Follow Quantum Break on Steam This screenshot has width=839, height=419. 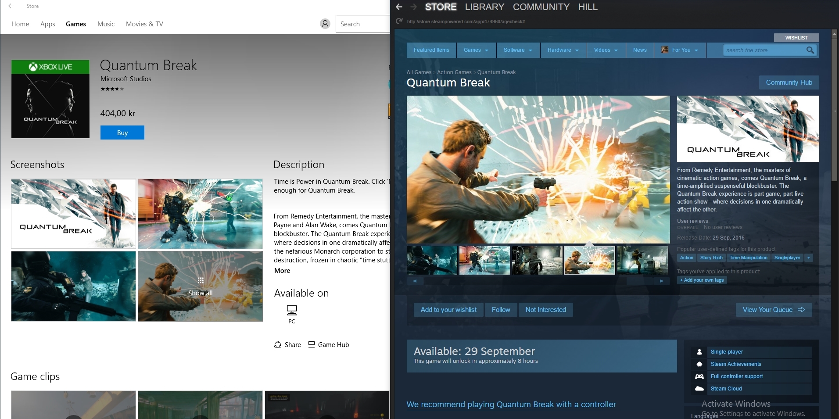501,310
